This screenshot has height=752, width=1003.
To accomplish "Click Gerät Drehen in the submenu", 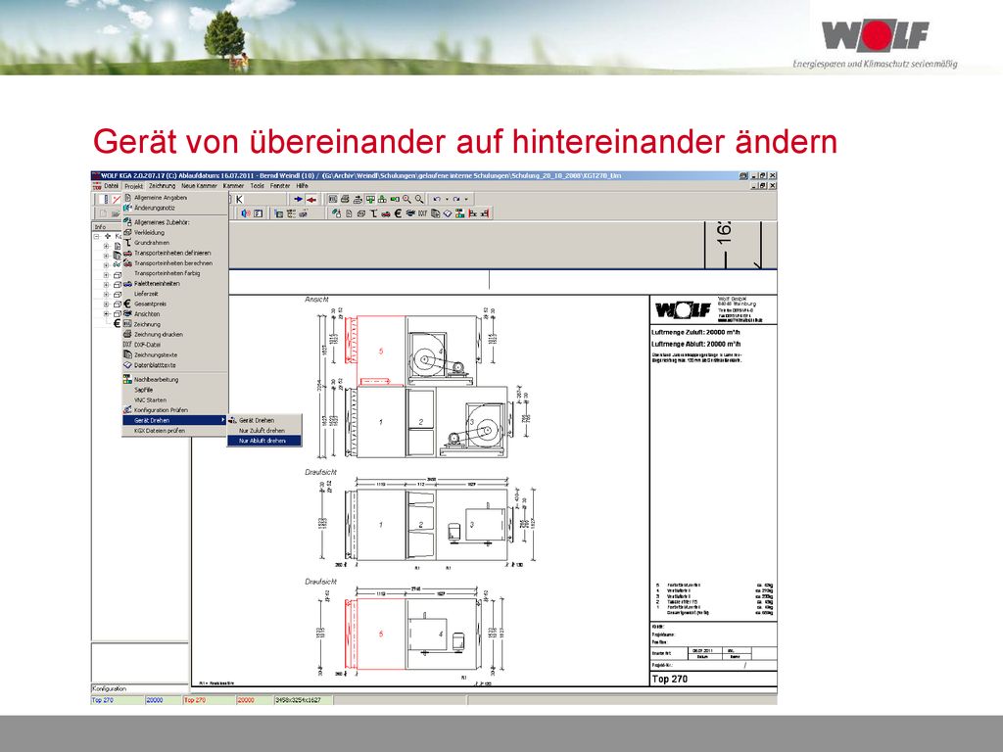I will (x=264, y=420).
